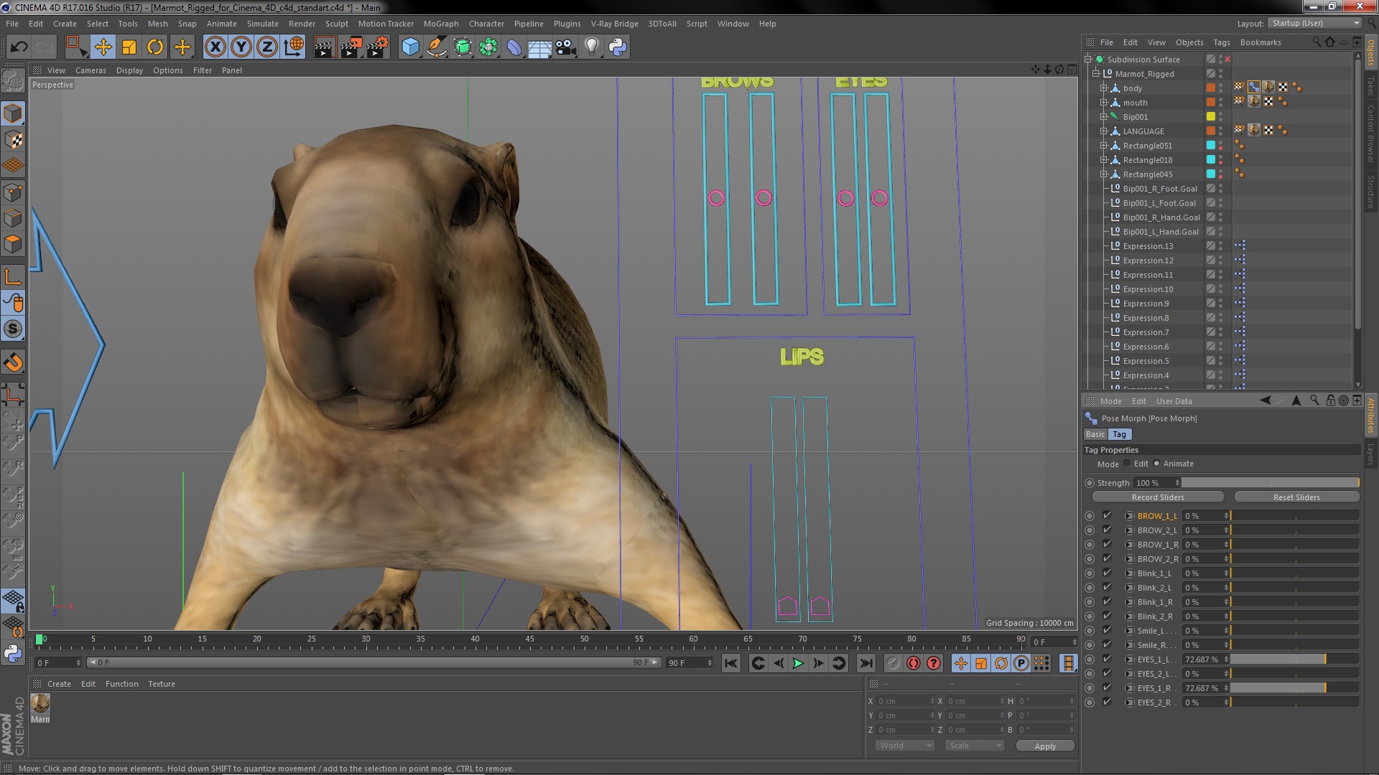Screen dimensions: 1379x775
Task: Open the World coordinate system dropdown
Action: click(x=904, y=746)
